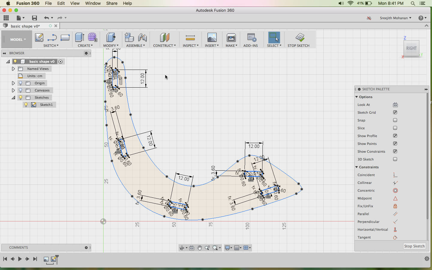The height and width of the screenshot is (270, 432).
Task: Expand the Origin folder
Action: [x=13, y=83]
